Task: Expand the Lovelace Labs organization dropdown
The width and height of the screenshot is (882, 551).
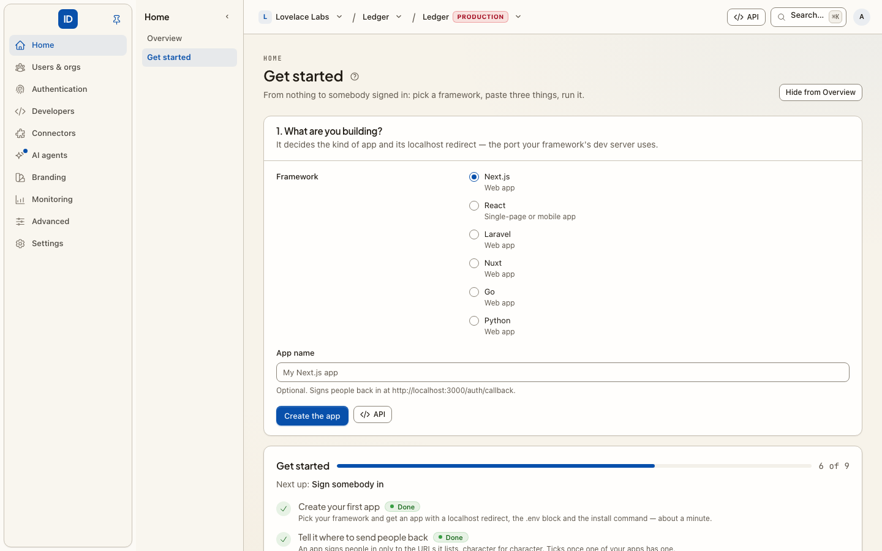Action: point(339,17)
